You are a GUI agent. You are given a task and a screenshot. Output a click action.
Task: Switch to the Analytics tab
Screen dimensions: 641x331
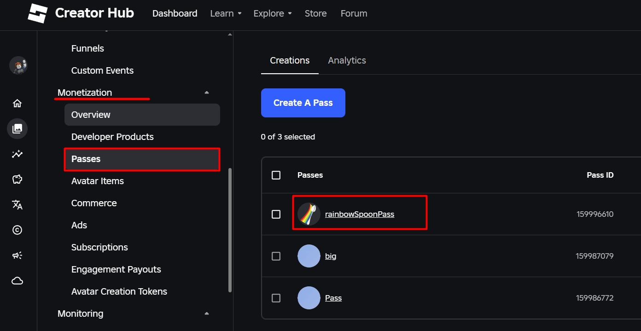(347, 60)
